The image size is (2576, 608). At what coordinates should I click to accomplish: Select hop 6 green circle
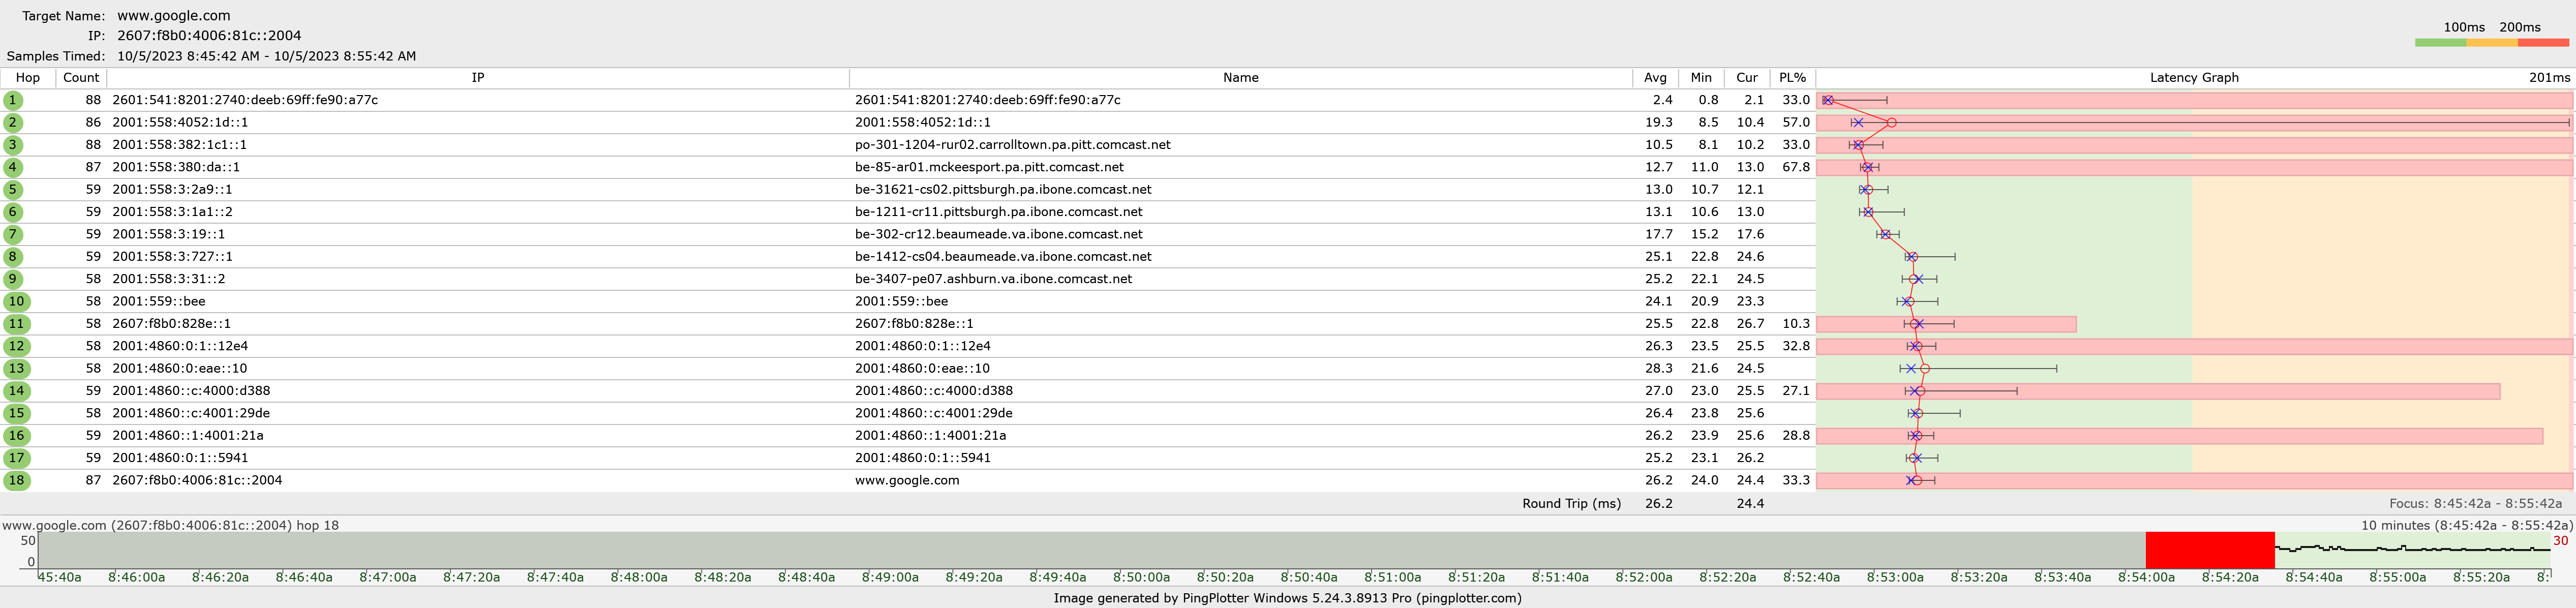pos(13,212)
